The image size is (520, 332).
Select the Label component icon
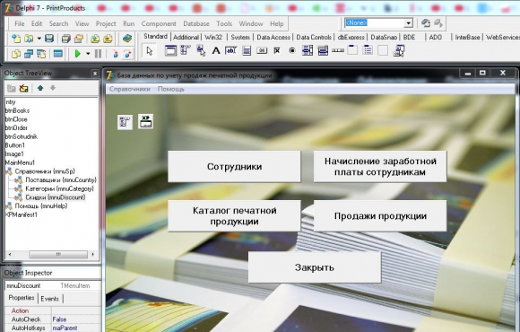[216, 51]
